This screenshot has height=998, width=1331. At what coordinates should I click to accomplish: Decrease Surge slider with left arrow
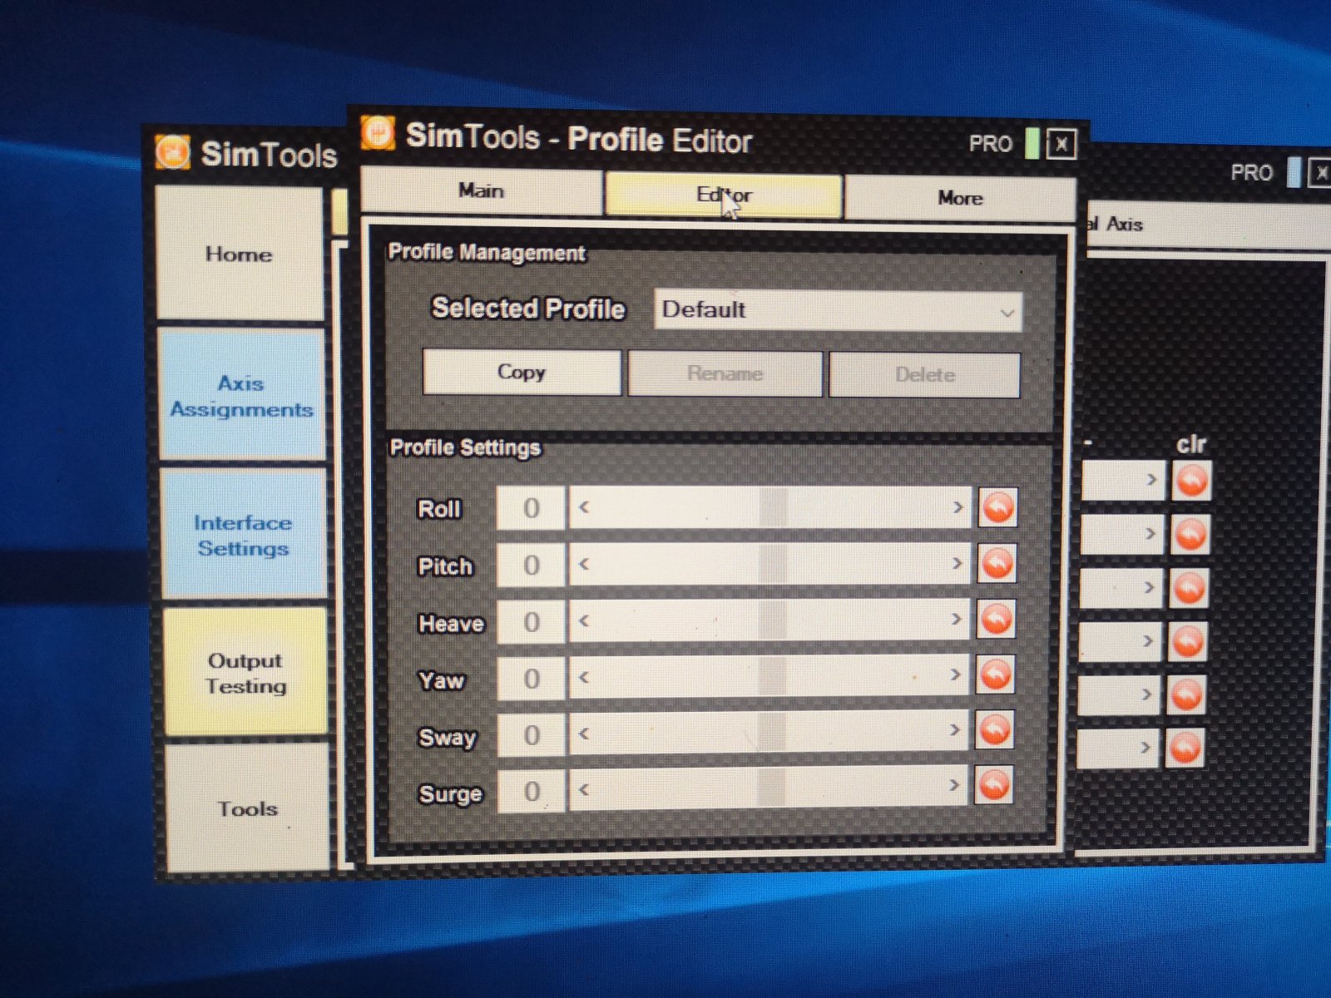[x=584, y=789]
